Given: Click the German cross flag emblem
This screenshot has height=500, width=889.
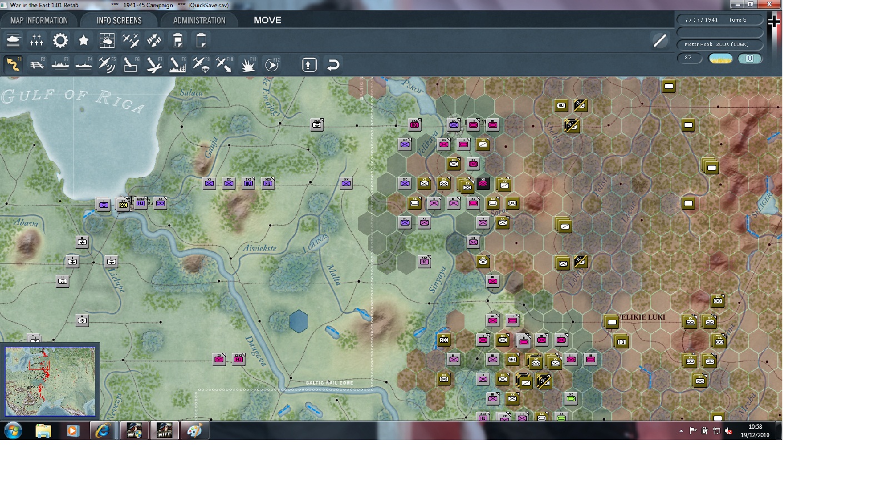Looking at the screenshot, I should 774,21.
